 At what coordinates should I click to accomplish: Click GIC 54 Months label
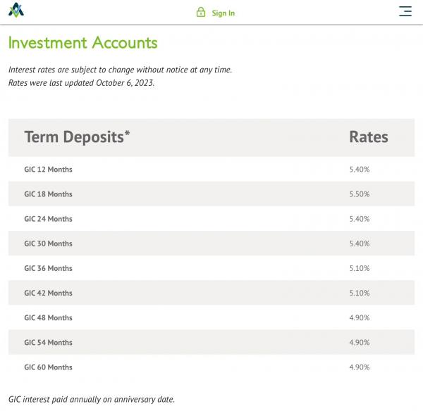tap(48, 342)
